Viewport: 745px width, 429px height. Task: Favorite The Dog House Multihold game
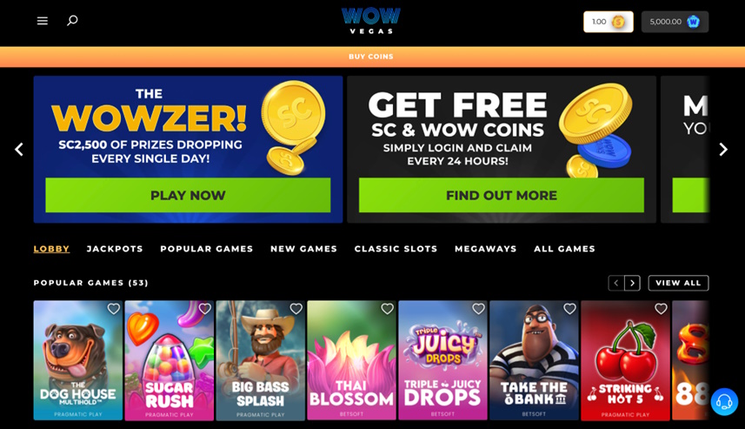click(114, 309)
